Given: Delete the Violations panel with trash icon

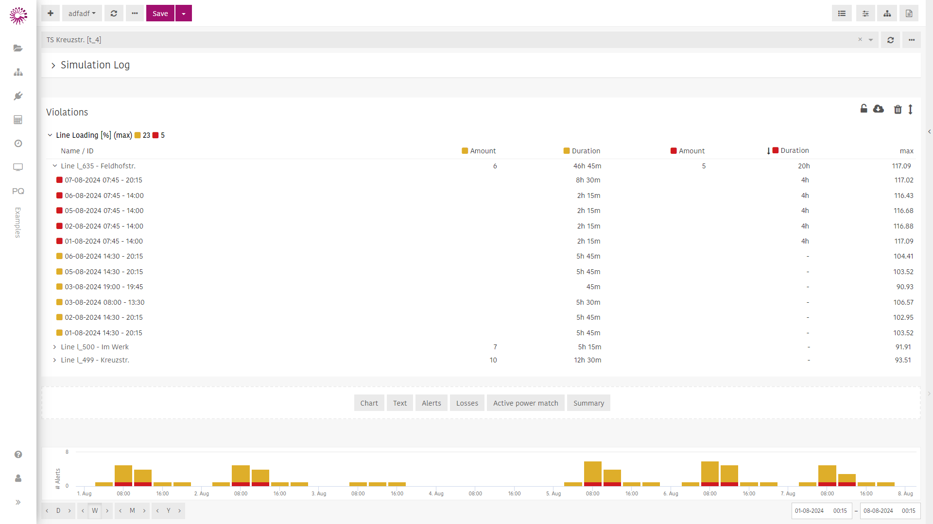Looking at the screenshot, I should (x=898, y=109).
